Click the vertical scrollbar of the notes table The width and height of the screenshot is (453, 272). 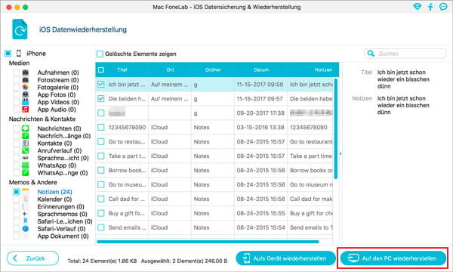(x=336, y=128)
